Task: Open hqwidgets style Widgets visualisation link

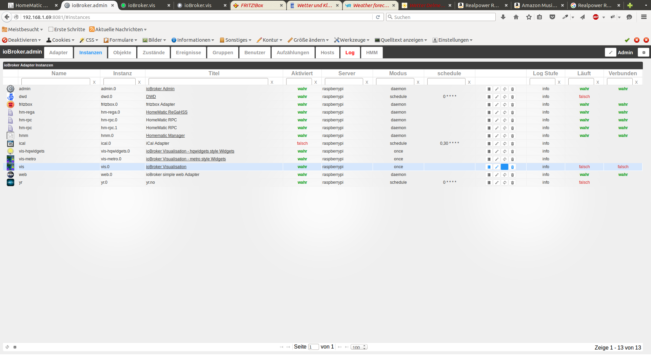Action: (190, 151)
